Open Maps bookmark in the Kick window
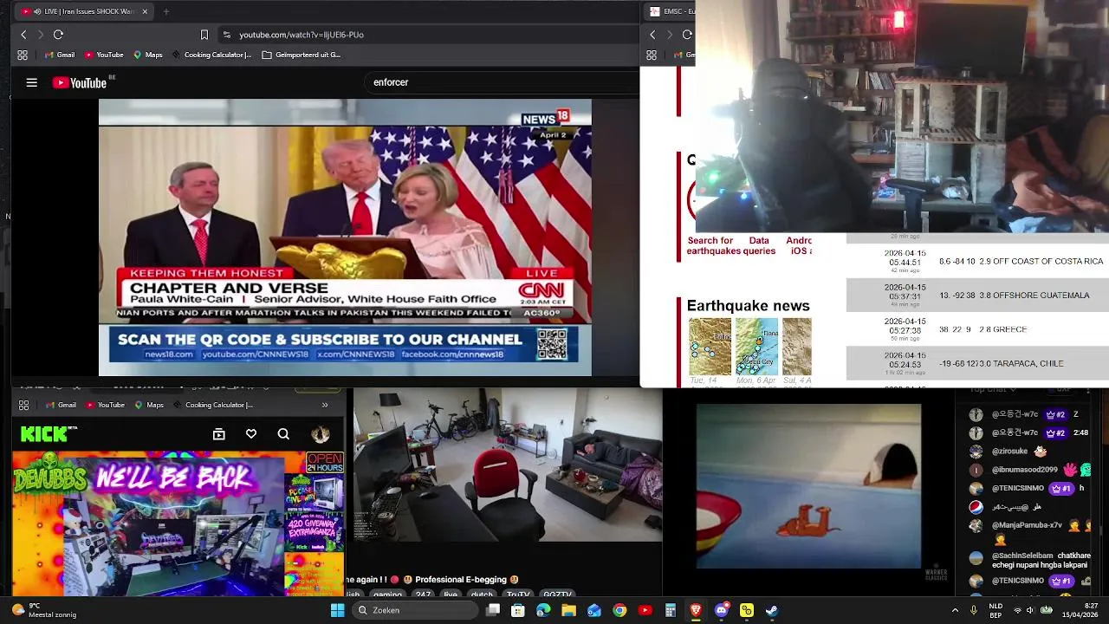 click(148, 405)
